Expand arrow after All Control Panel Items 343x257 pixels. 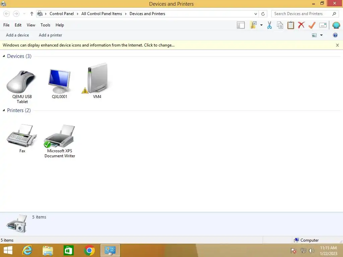pyautogui.click(x=126, y=14)
